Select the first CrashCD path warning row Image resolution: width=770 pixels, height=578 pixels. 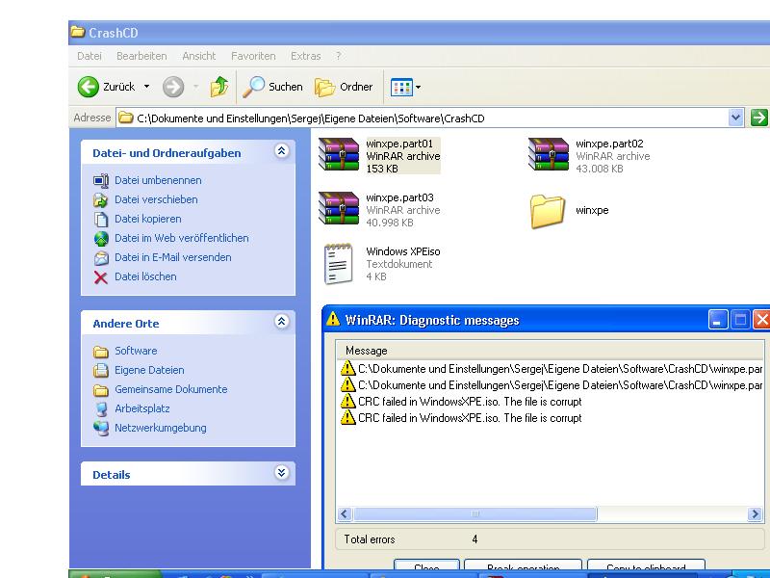[x=551, y=369]
